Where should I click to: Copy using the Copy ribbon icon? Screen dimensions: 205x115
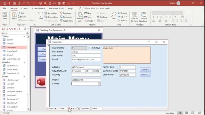22,17
